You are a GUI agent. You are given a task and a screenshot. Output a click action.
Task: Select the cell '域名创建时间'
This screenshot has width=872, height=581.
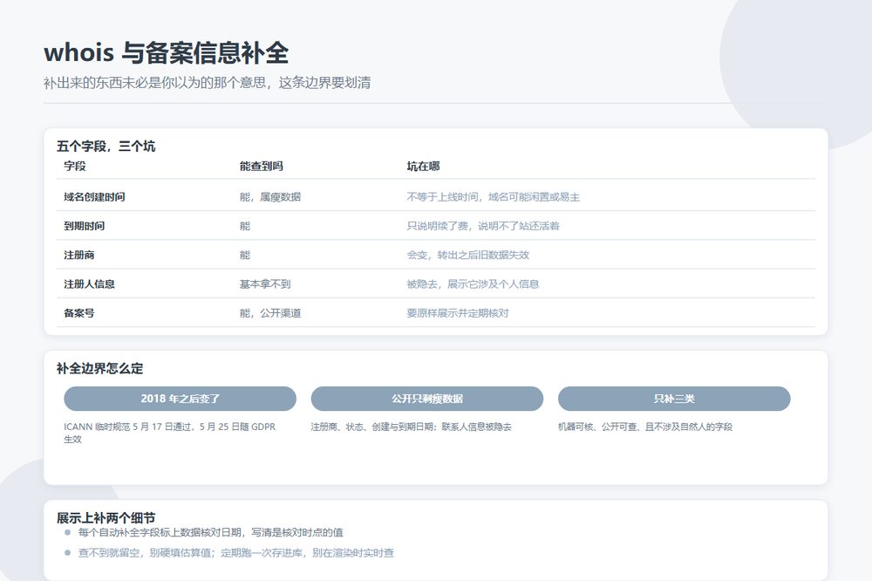[x=94, y=197]
